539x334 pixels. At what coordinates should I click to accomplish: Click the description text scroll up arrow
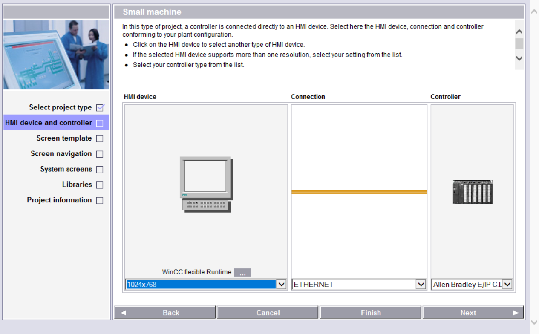(x=519, y=32)
